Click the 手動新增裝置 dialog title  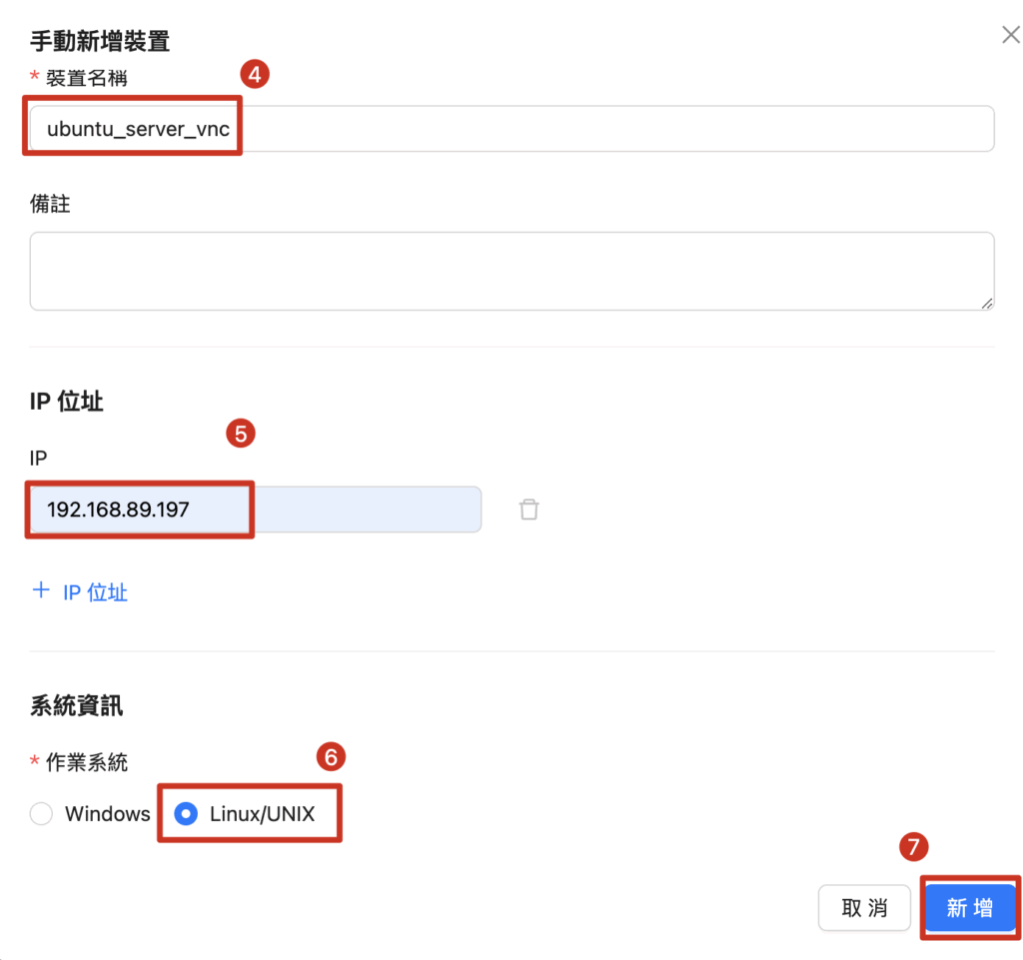[x=100, y=41]
